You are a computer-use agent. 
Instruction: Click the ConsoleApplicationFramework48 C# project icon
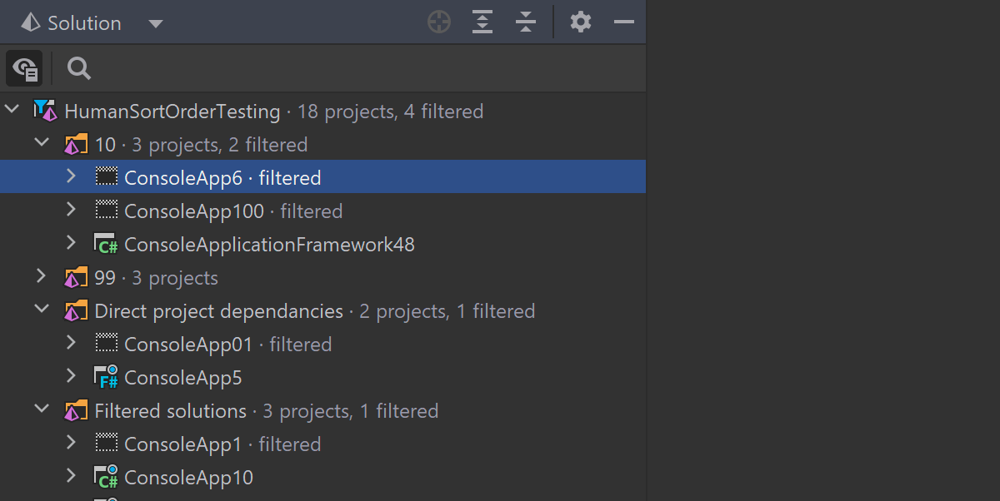coord(106,244)
